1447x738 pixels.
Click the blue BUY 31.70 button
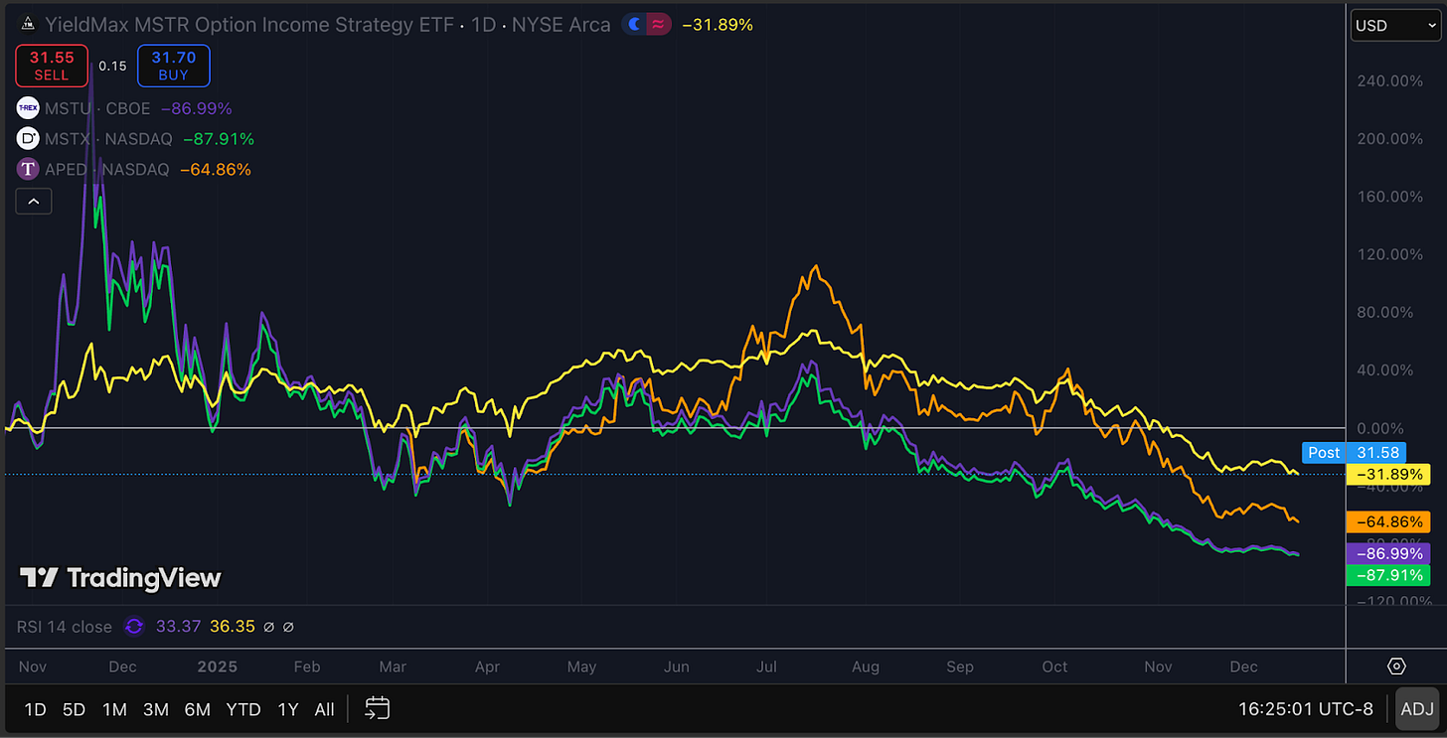174,66
